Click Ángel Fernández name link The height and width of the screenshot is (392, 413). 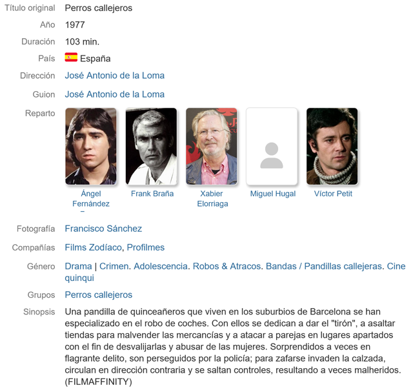click(x=91, y=198)
